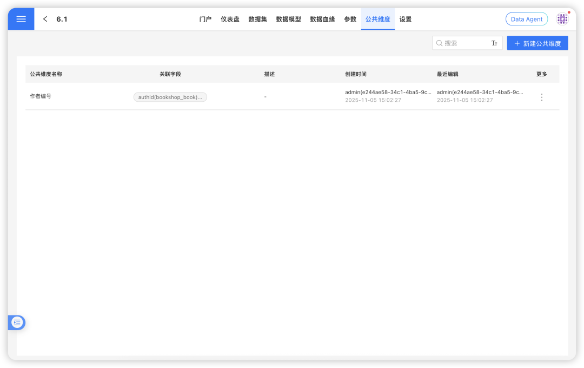Viewport: 584px width, 368px height.
Task: Open the 数据集 tab
Action: click(x=258, y=19)
